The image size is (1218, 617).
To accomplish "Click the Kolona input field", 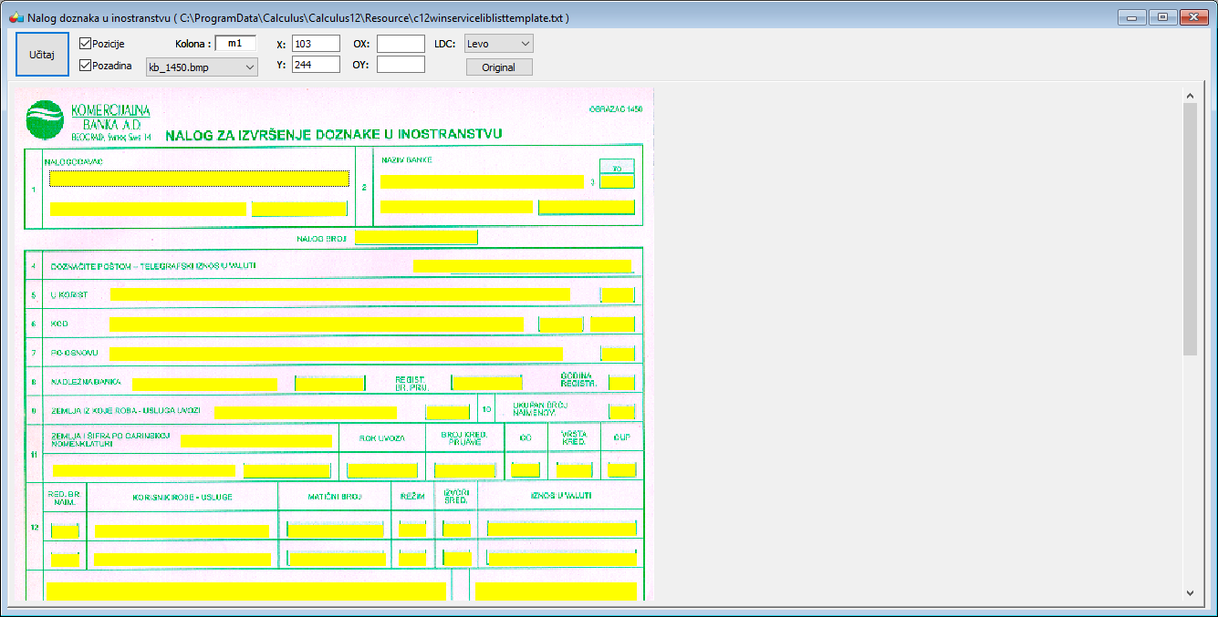I will point(235,43).
